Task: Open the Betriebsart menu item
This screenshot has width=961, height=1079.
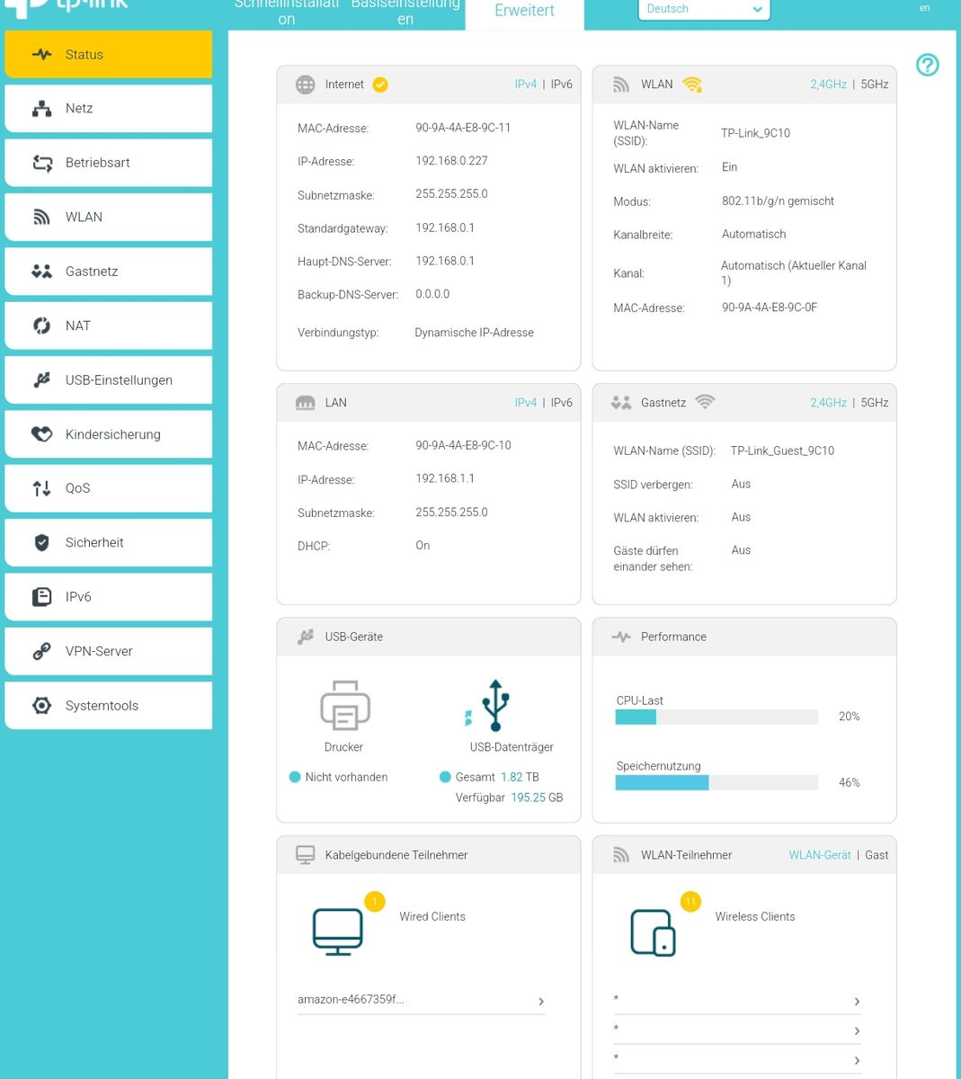Action: click(109, 163)
